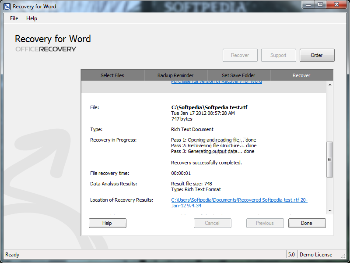Switch to the Backup Reminder step tab

175,75
